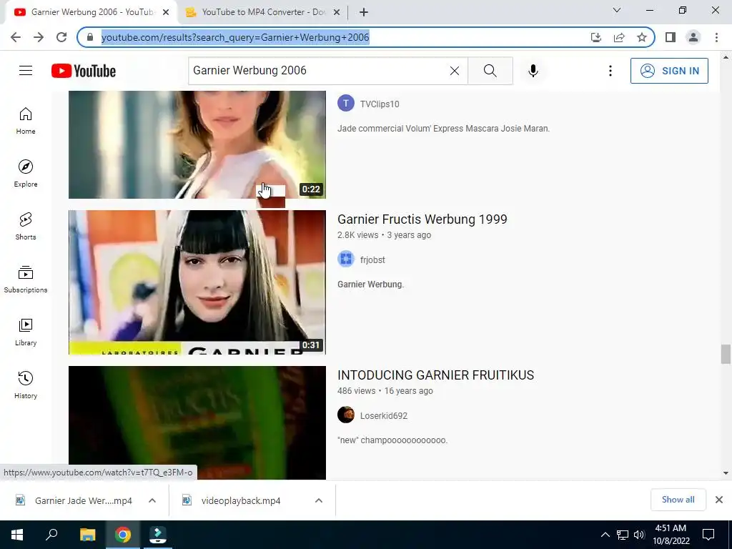
Task: Click the install app icon in address bar
Action: [x=595, y=37]
